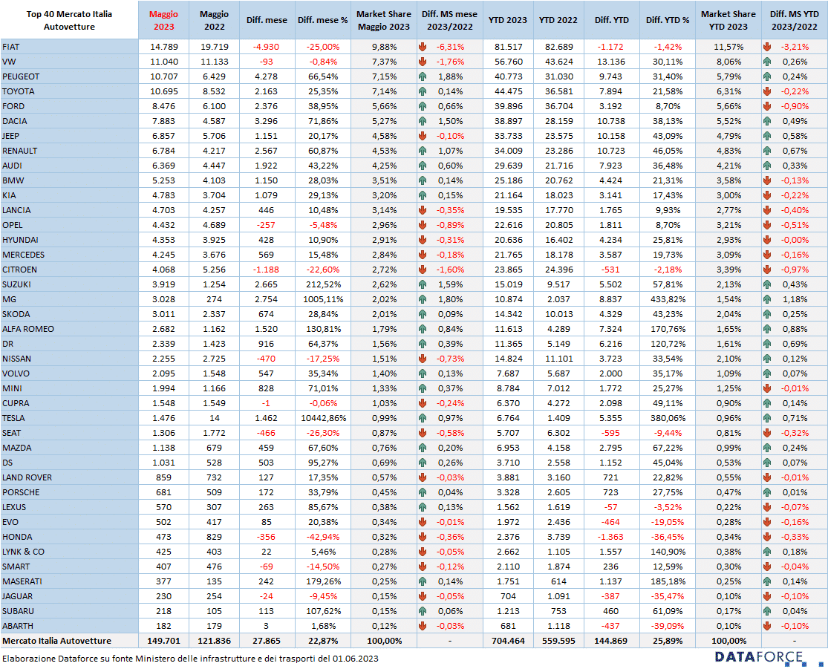Click FIAT's Maggio 2023 value 14.789

point(163,47)
